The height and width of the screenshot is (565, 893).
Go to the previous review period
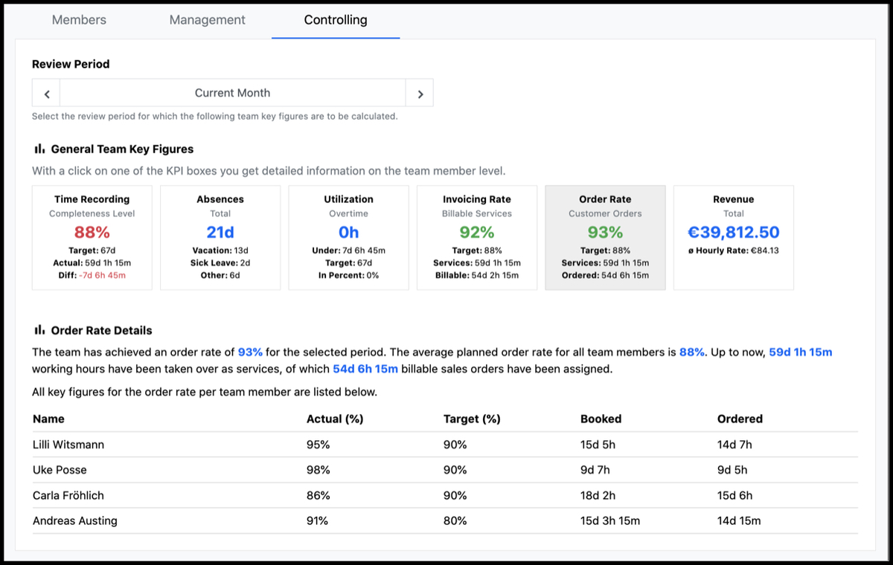coord(46,94)
